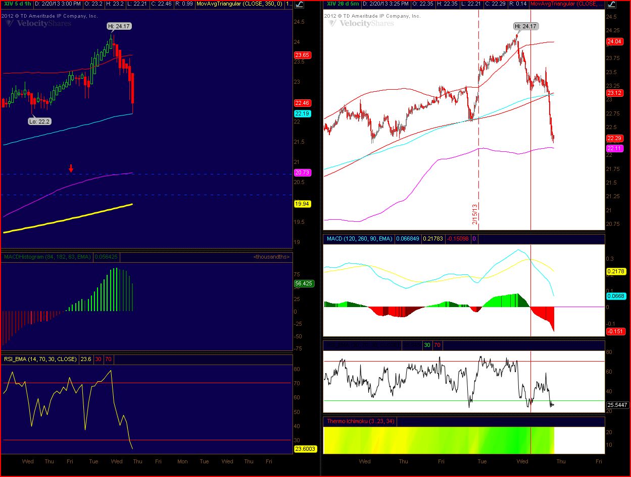Click 0.056425 MACDHistogram value
631x477 pixels.
107,257
